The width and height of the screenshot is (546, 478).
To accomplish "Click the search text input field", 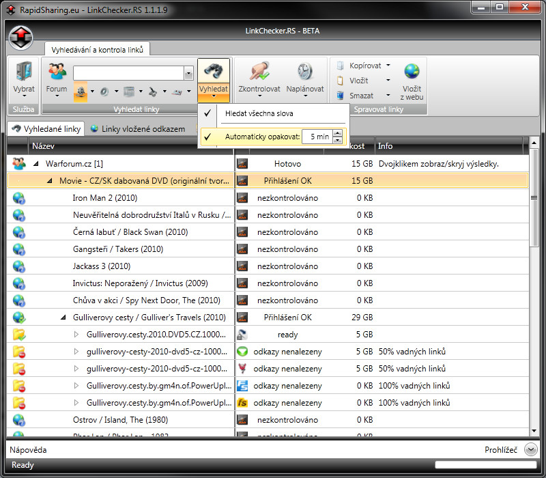I will pyautogui.click(x=128, y=73).
